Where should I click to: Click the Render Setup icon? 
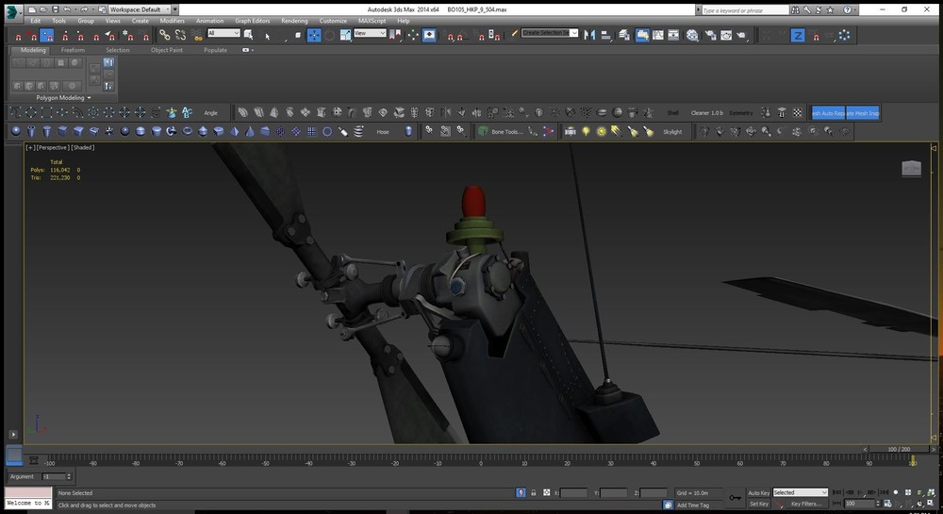[x=711, y=35]
